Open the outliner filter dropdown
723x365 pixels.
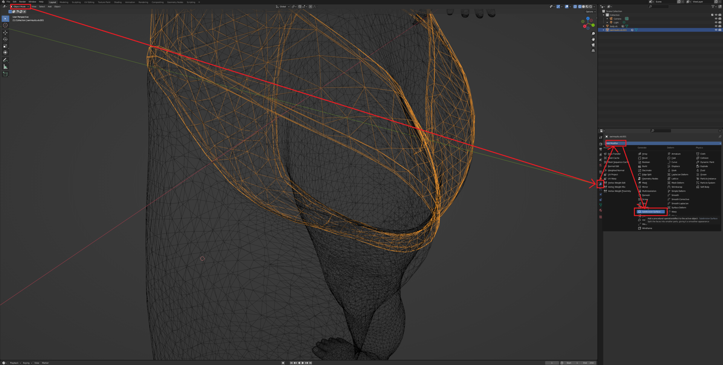pyautogui.click(x=714, y=6)
